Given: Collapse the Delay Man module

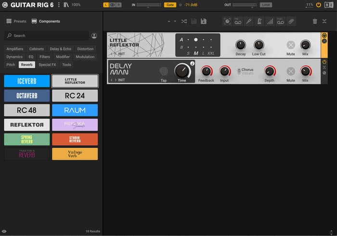Looking at the screenshot, I should [x=324, y=67].
